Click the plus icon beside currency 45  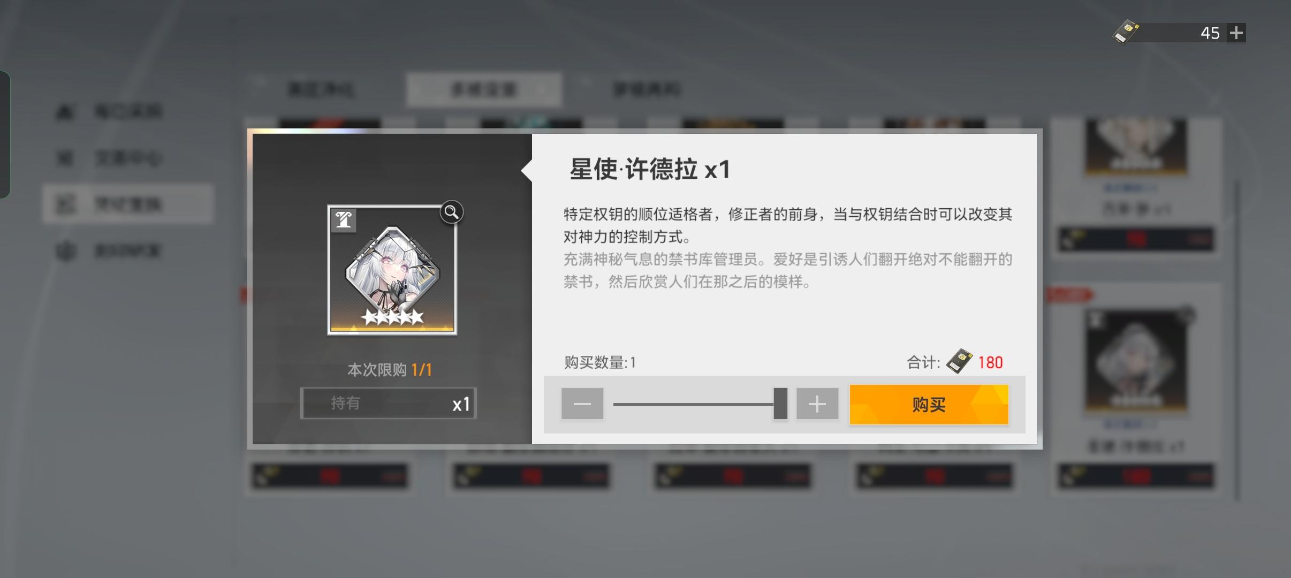pyautogui.click(x=1236, y=33)
